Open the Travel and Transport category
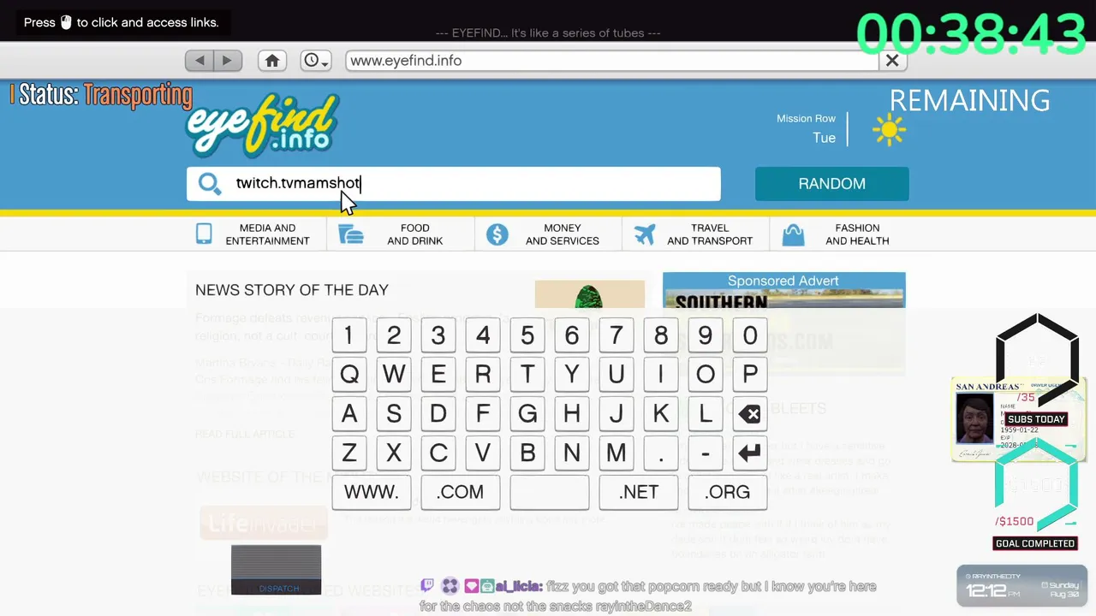The width and height of the screenshot is (1096, 616). tap(695, 234)
